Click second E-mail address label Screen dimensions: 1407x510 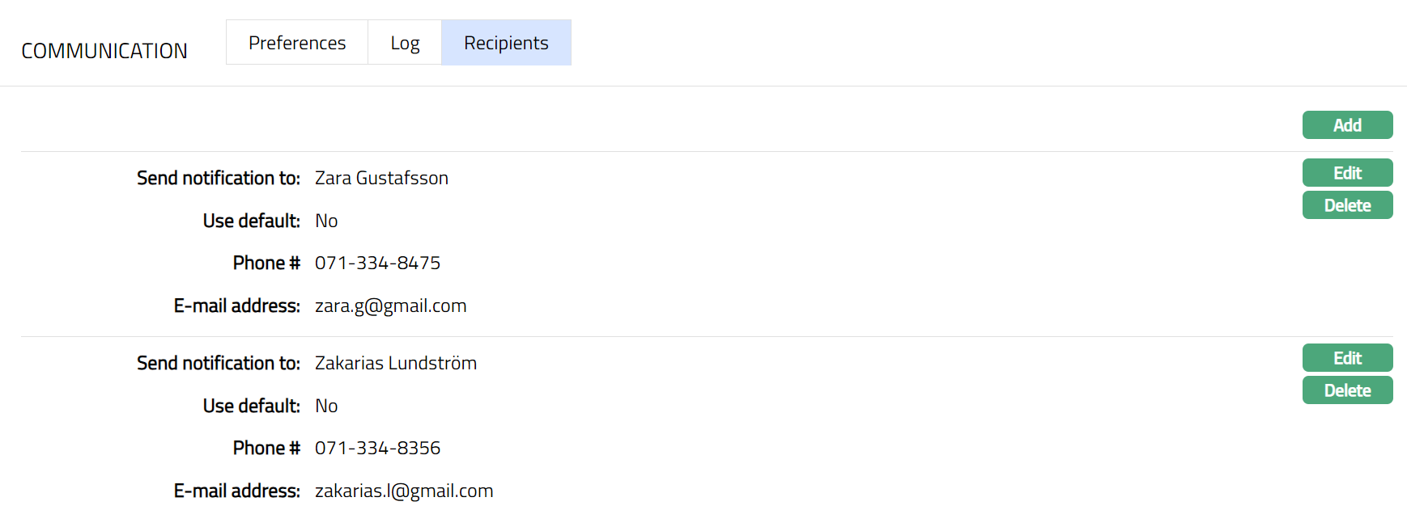click(236, 491)
